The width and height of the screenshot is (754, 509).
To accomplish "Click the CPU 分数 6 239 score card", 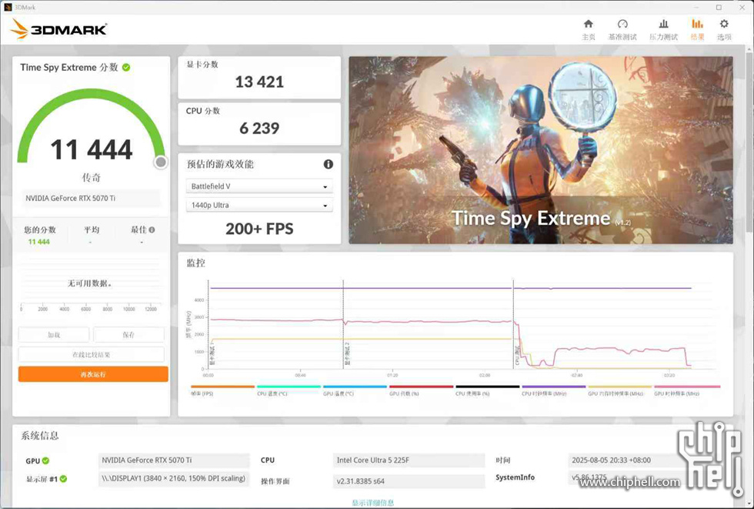I will click(259, 124).
